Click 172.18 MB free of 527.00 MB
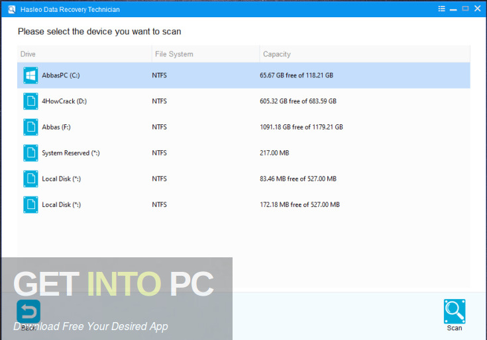Image resolution: width=487 pixels, height=340 pixels. (x=299, y=204)
